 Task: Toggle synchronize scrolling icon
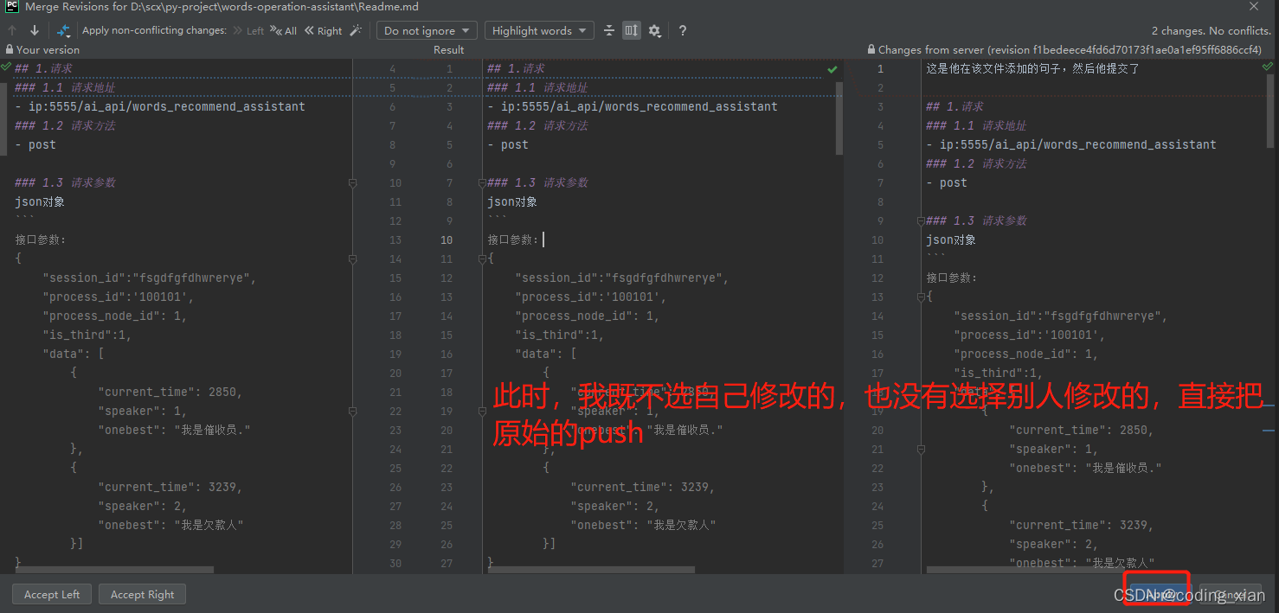(x=632, y=30)
